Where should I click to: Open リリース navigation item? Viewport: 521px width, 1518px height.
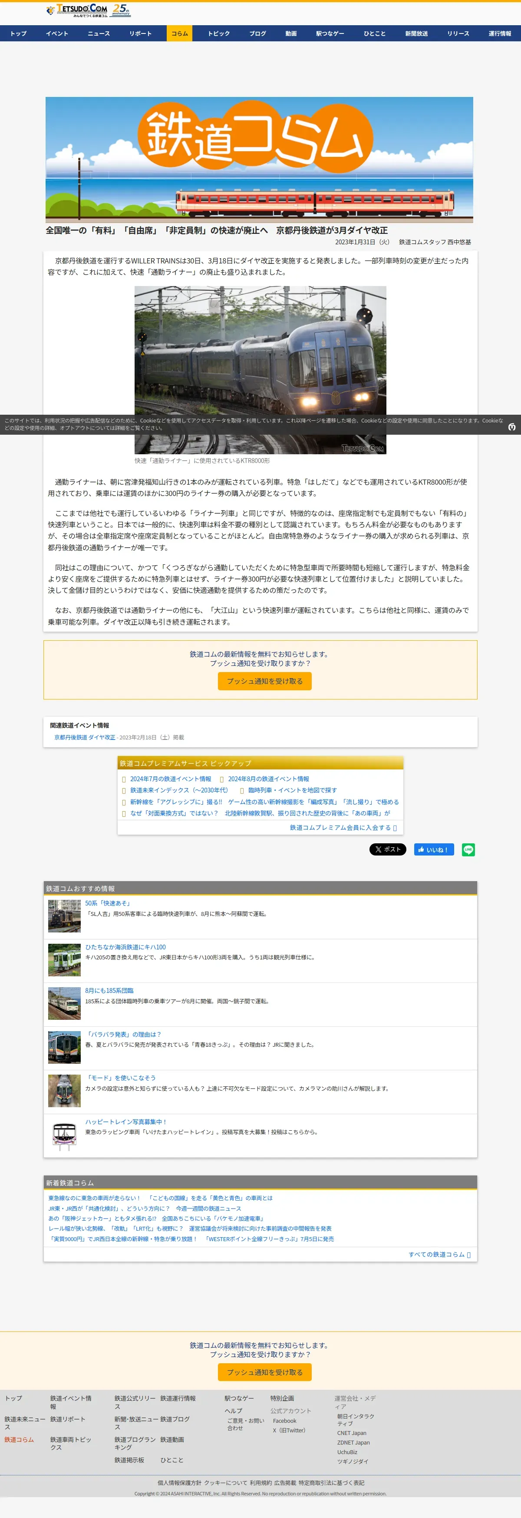458,33
